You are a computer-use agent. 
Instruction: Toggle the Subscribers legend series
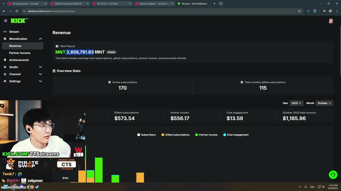147,135
